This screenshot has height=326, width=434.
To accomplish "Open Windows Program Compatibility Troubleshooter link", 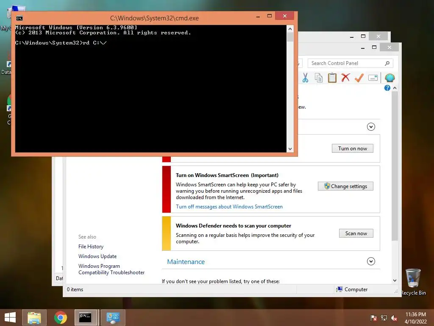I will 111,269.
